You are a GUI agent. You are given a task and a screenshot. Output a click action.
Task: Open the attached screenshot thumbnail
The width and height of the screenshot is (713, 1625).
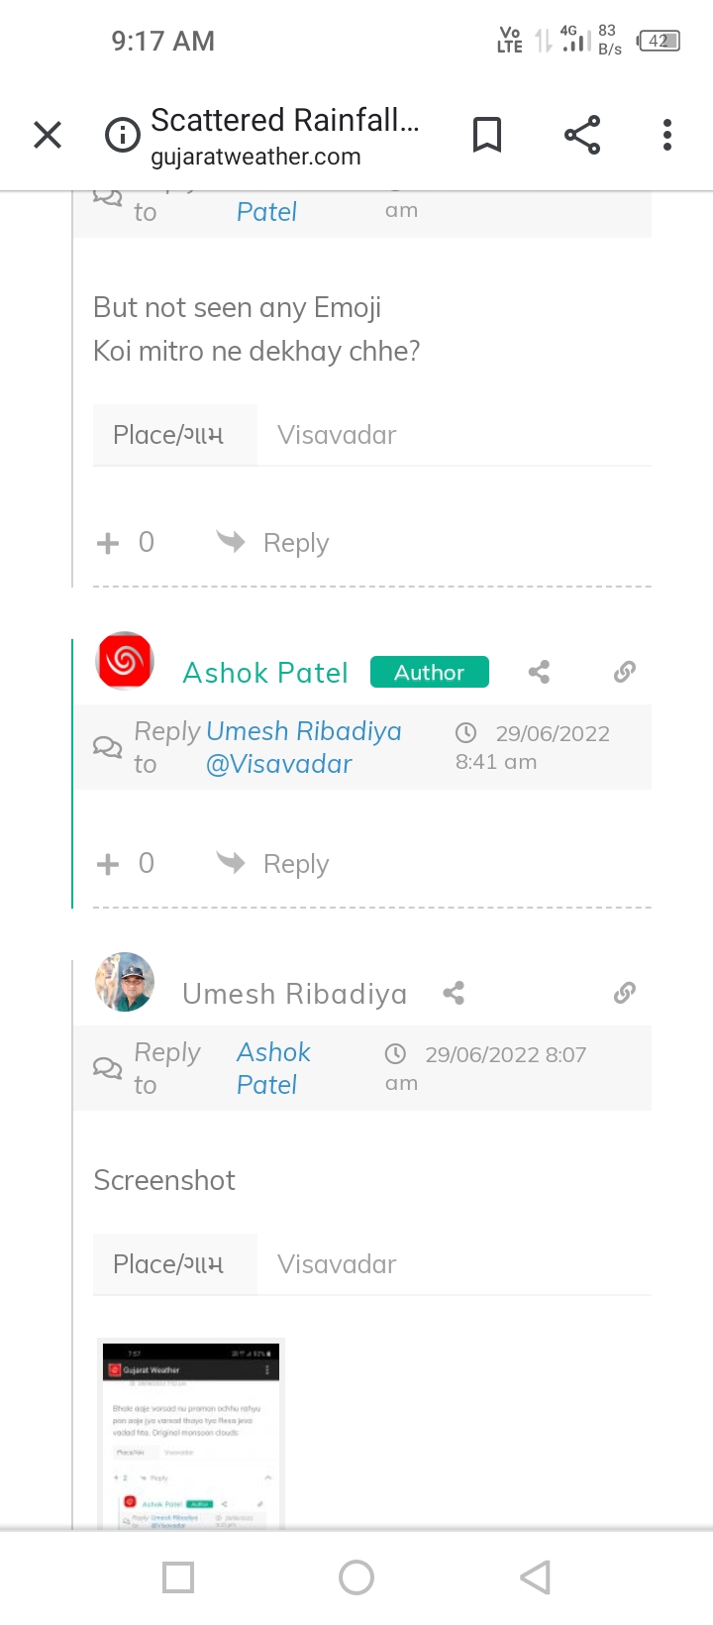(x=190, y=1433)
